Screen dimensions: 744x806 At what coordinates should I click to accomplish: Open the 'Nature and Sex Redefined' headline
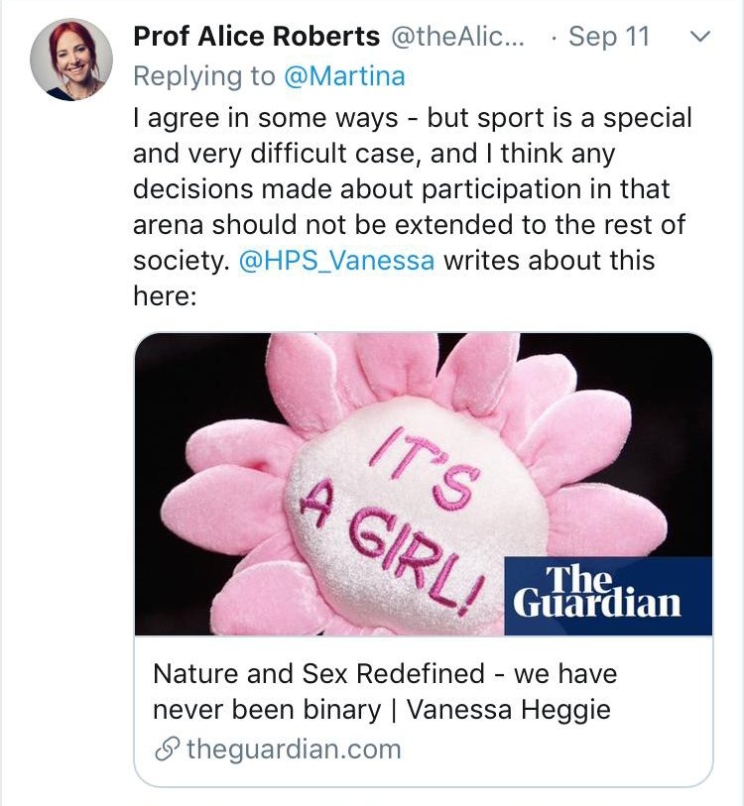[385, 691]
